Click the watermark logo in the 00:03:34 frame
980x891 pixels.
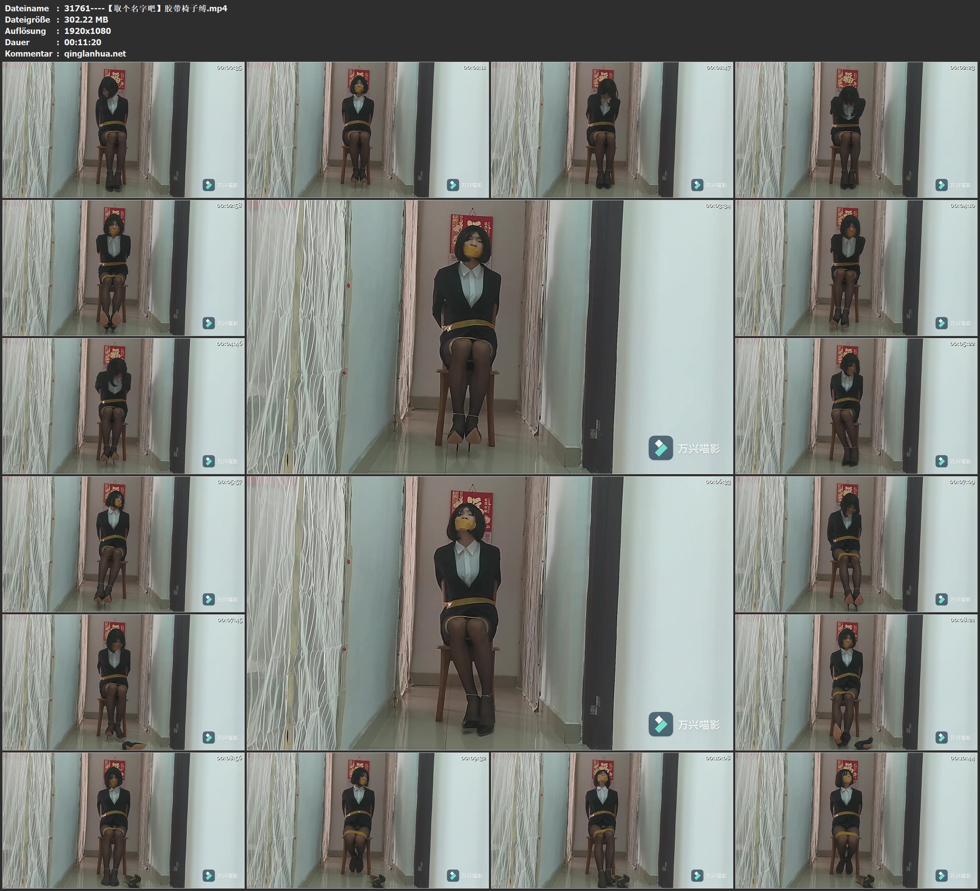[x=660, y=448]
